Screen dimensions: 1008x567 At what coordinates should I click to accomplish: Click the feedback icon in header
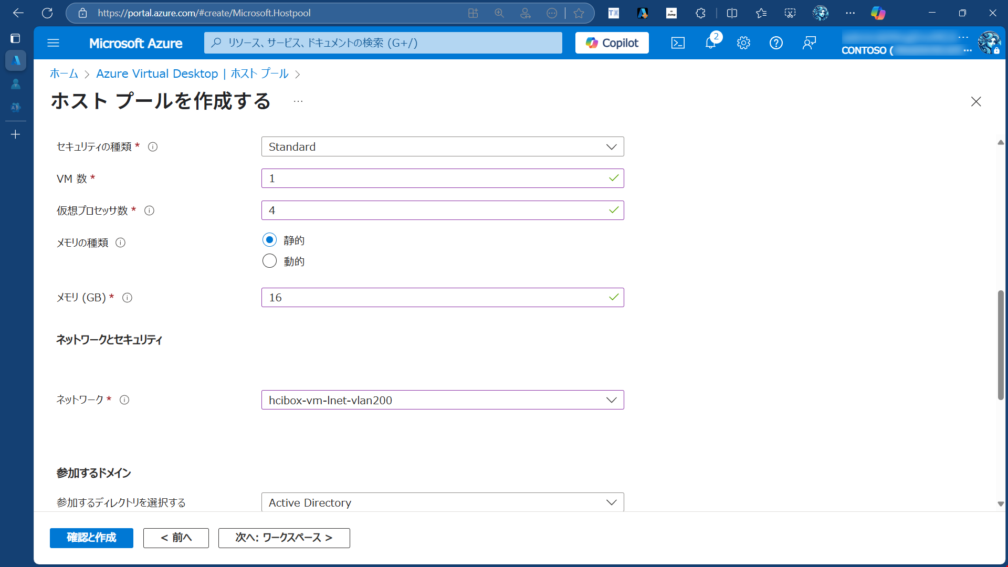tap(809, 43)
